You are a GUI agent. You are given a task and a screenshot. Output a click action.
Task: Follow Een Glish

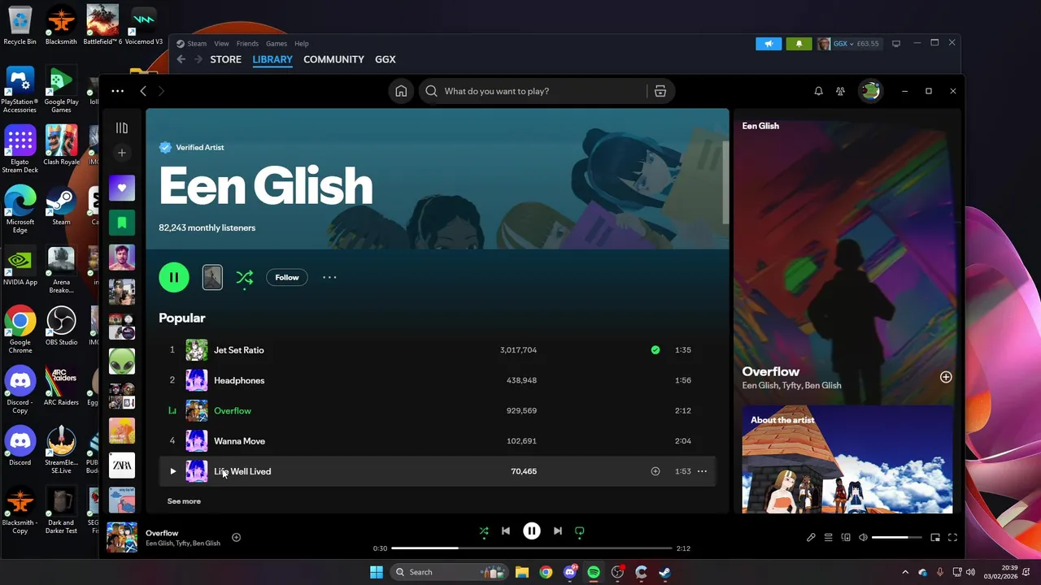pyautogui.click(x=287, y=277)
